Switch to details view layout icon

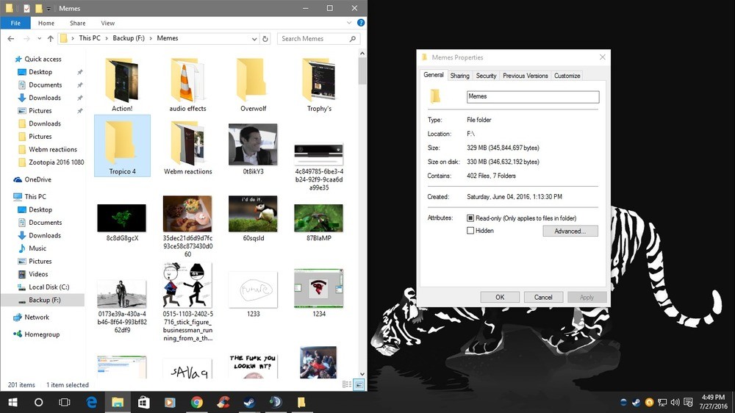347,384
